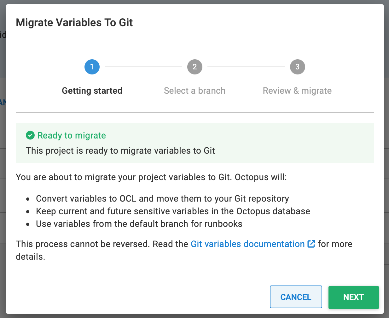
Task: Click the "This project is ready to migrate" message
Action: tap(120, 151)
